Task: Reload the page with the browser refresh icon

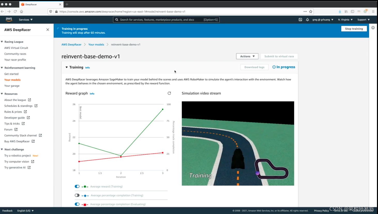Action: pyautogui.click(x=15, y=11)
